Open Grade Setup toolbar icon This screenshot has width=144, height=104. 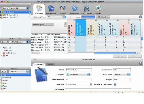click(x=75, y=9)
